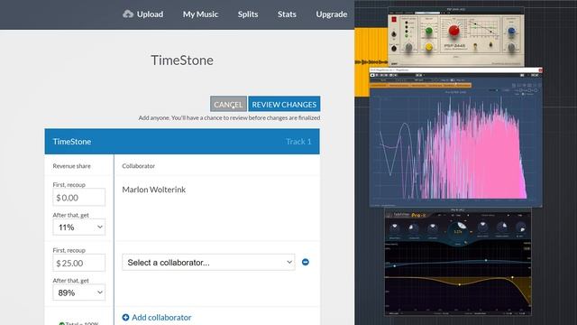Go to the Splits tab

click(x=248, y=14)
